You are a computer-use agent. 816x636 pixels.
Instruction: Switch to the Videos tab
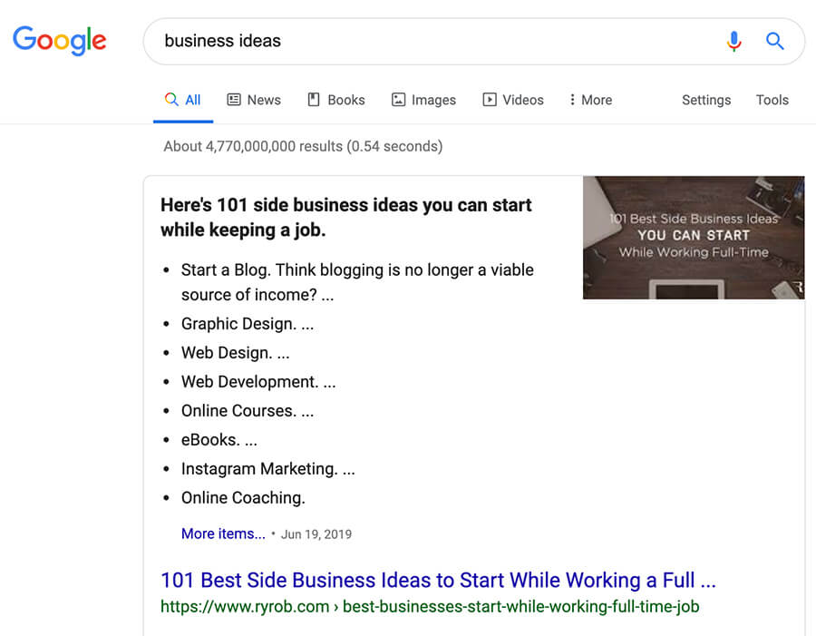tap(521, 100)
